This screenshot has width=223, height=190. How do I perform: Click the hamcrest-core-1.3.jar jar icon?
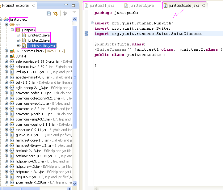pos(12,140)
